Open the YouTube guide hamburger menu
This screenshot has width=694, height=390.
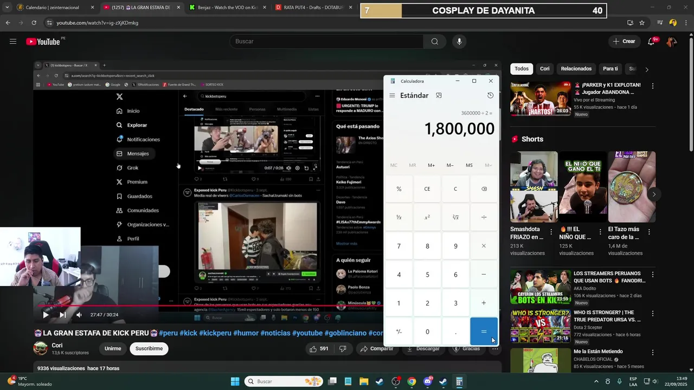tap(13, 41)
